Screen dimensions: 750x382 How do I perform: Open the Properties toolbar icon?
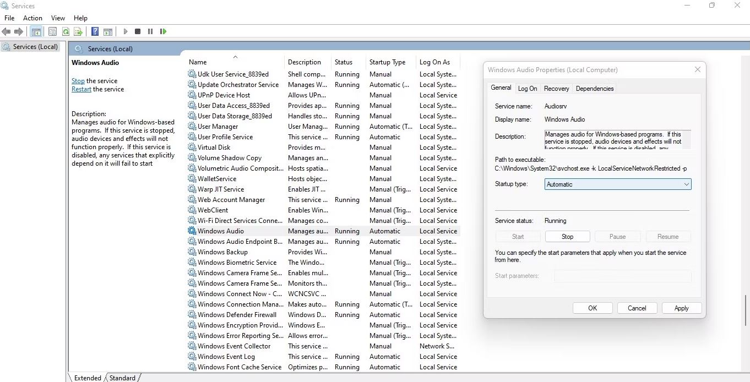pos(52,32)
